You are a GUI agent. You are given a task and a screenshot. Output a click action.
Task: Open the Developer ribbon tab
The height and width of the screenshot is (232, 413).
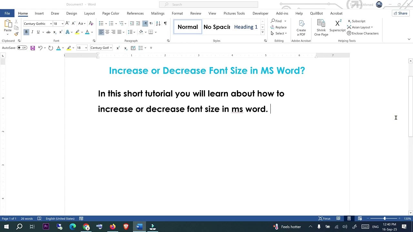pos(260,13)
